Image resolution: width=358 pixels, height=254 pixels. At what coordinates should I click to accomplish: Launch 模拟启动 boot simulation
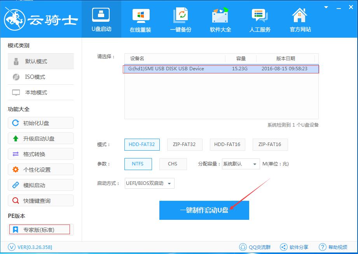point(40,185)
